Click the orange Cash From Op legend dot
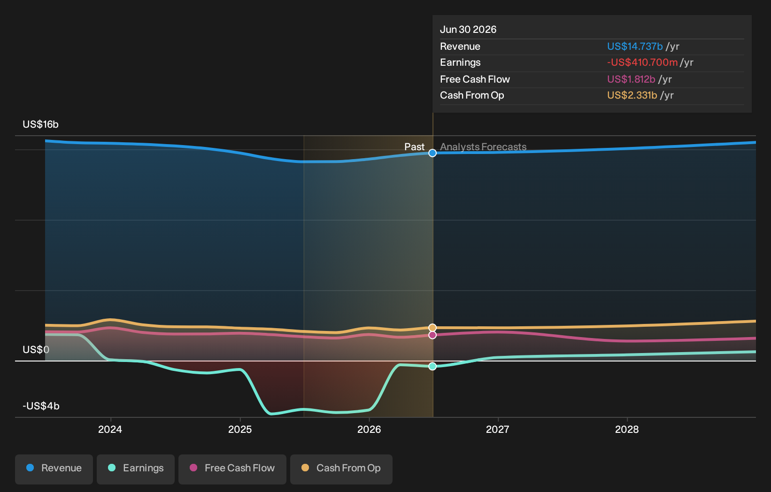 pyautogui.click(x=305, y=468)
